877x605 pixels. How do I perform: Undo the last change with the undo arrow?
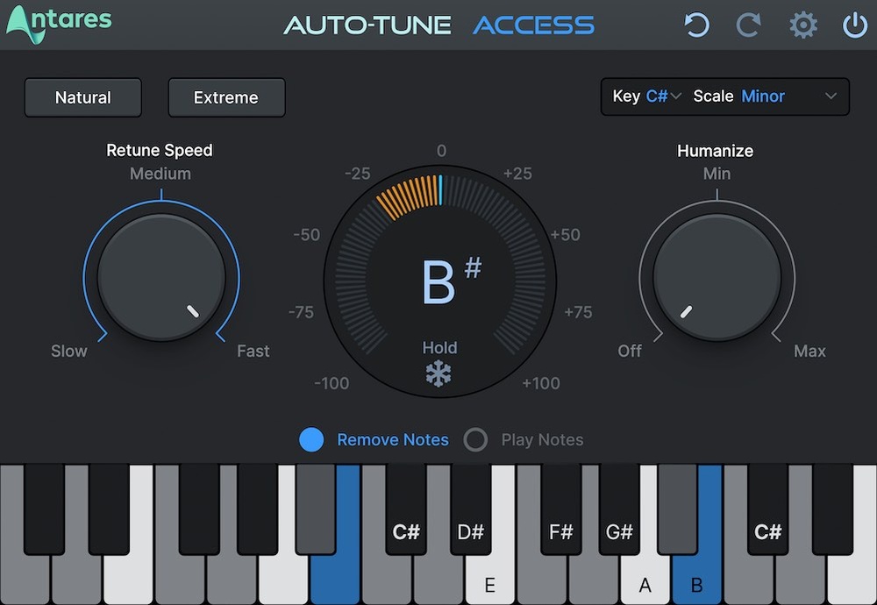coord(696,25)
